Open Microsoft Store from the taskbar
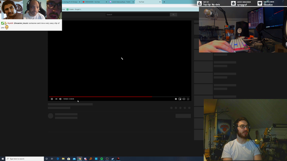 pyautogui.click(x=69, y=159)
